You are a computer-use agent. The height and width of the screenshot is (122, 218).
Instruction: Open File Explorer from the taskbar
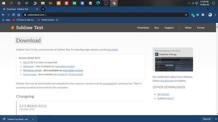[x=43, y=3]
